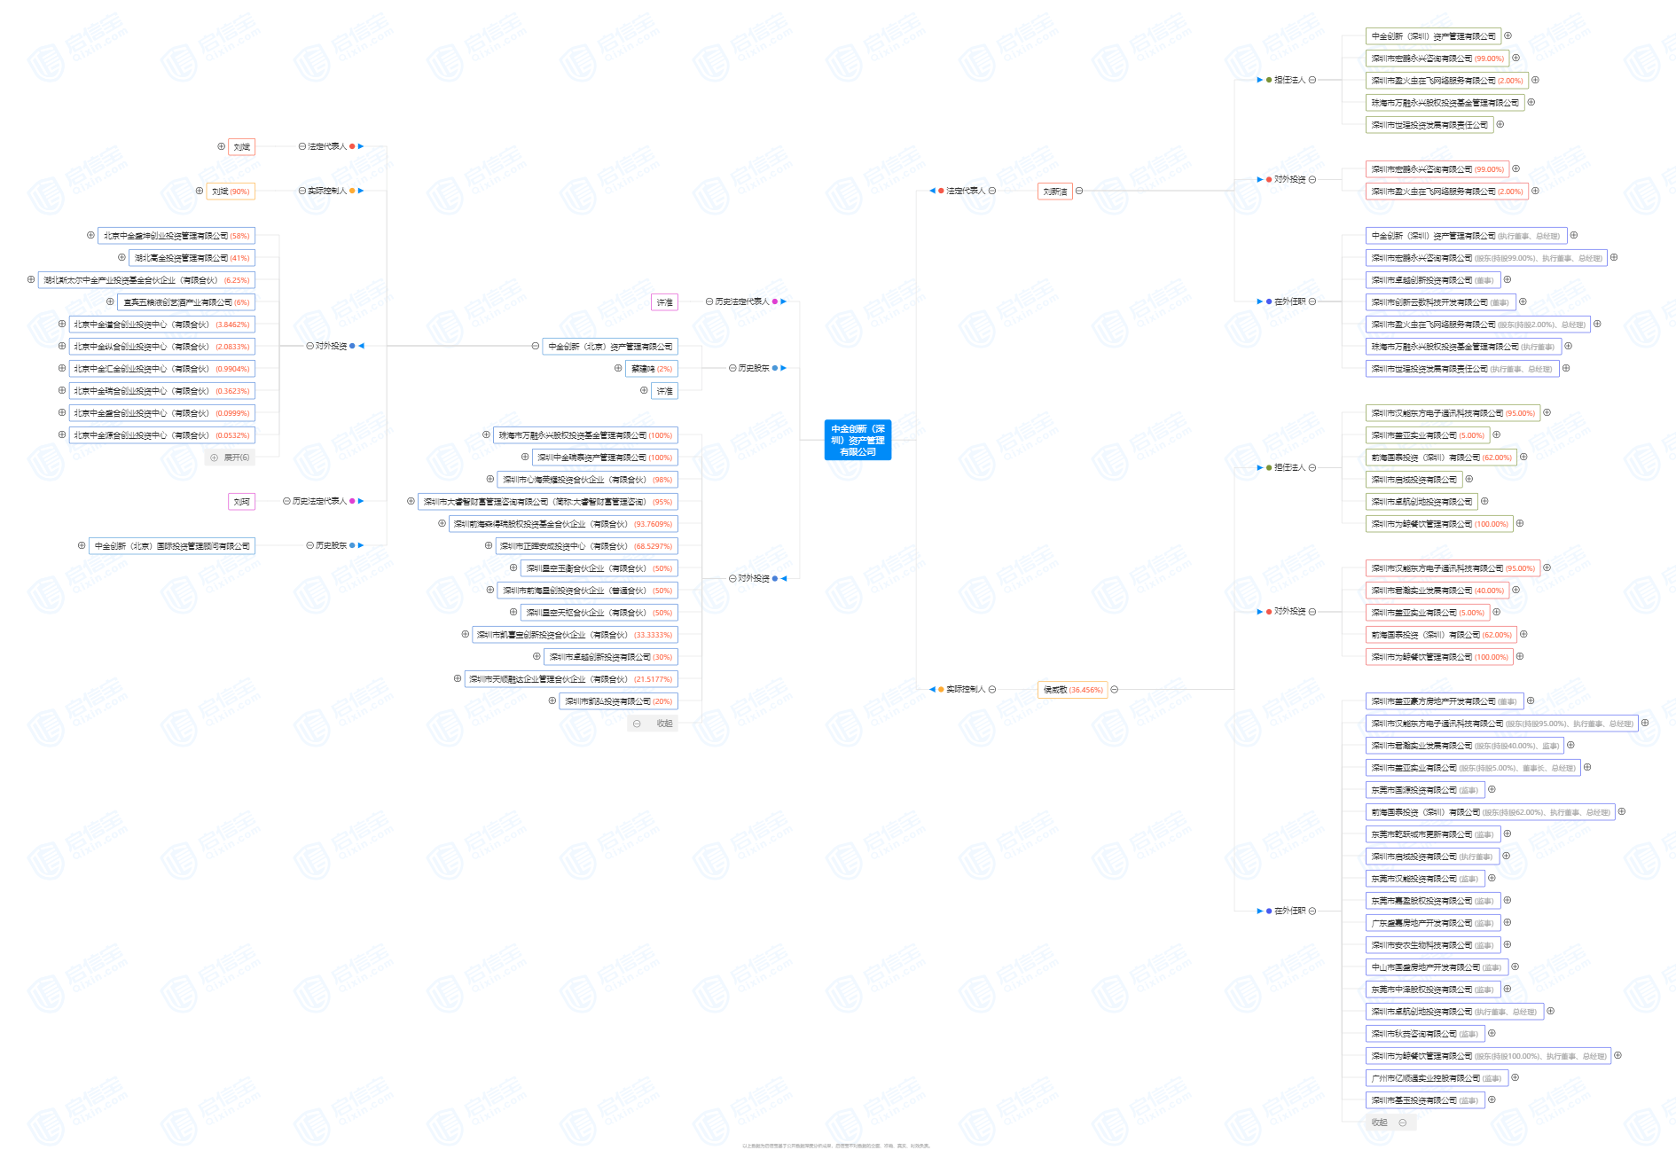Image resolution: width=1676 pixels, height=1158 pixels.
Task: Collapse 在外任职 branch under 刘新洁
Action: click(1312, 301)
